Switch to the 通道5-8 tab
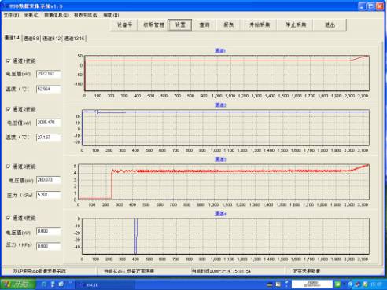387x290 pixels. pyautogui.click(x=31, y=39)
